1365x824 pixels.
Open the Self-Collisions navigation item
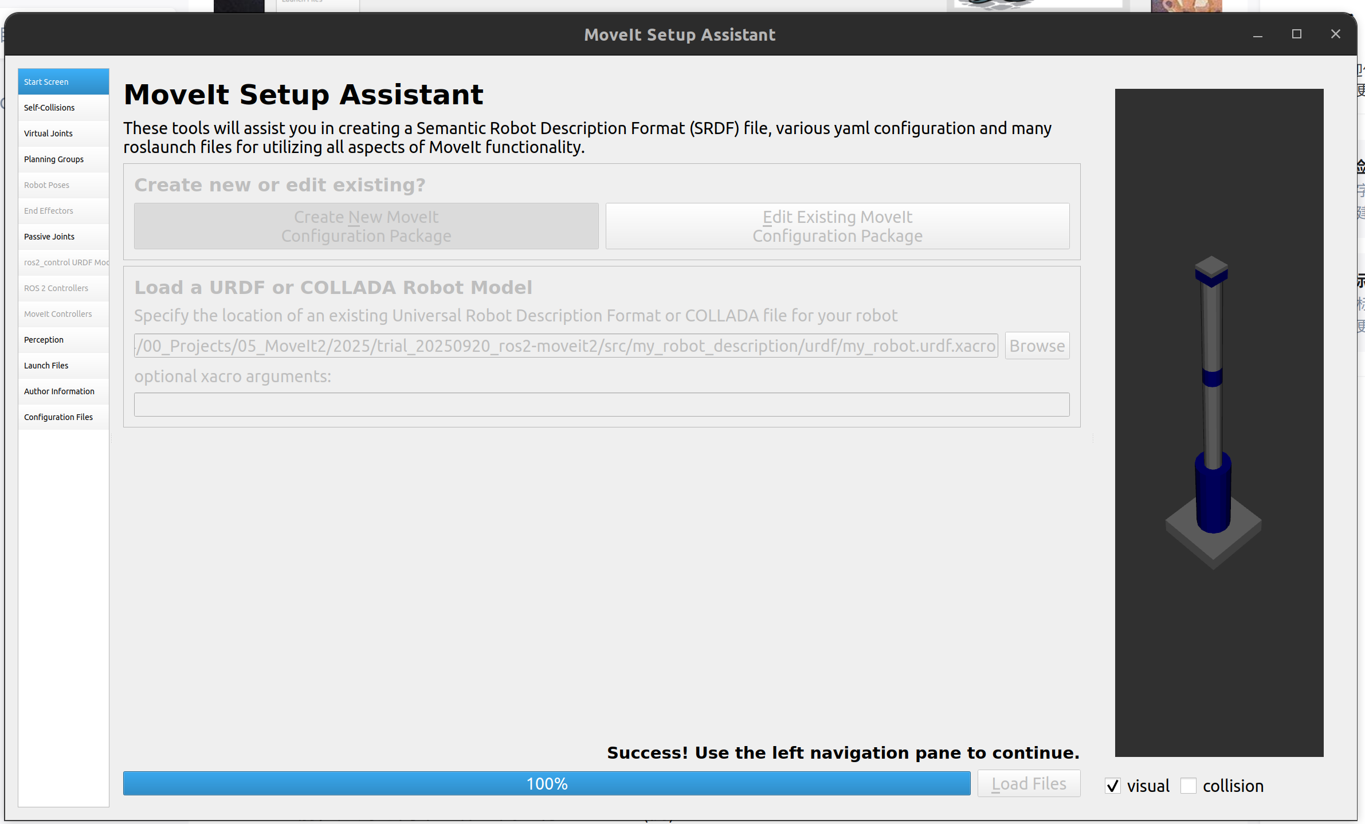(x=50, y=108)
